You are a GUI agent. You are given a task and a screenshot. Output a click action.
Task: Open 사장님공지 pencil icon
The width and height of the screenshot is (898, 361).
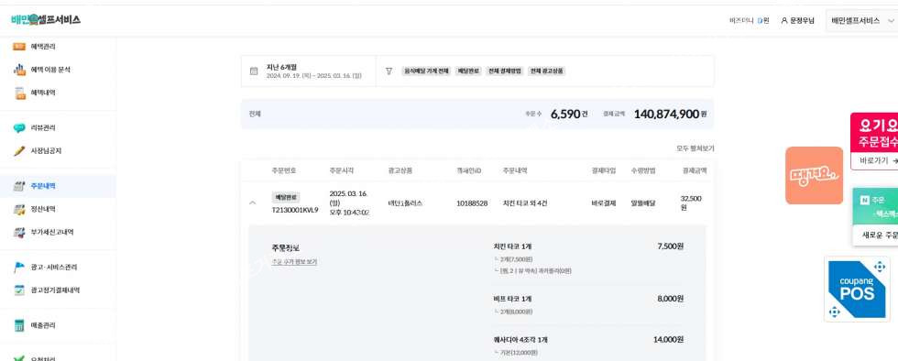click(19, 150)
